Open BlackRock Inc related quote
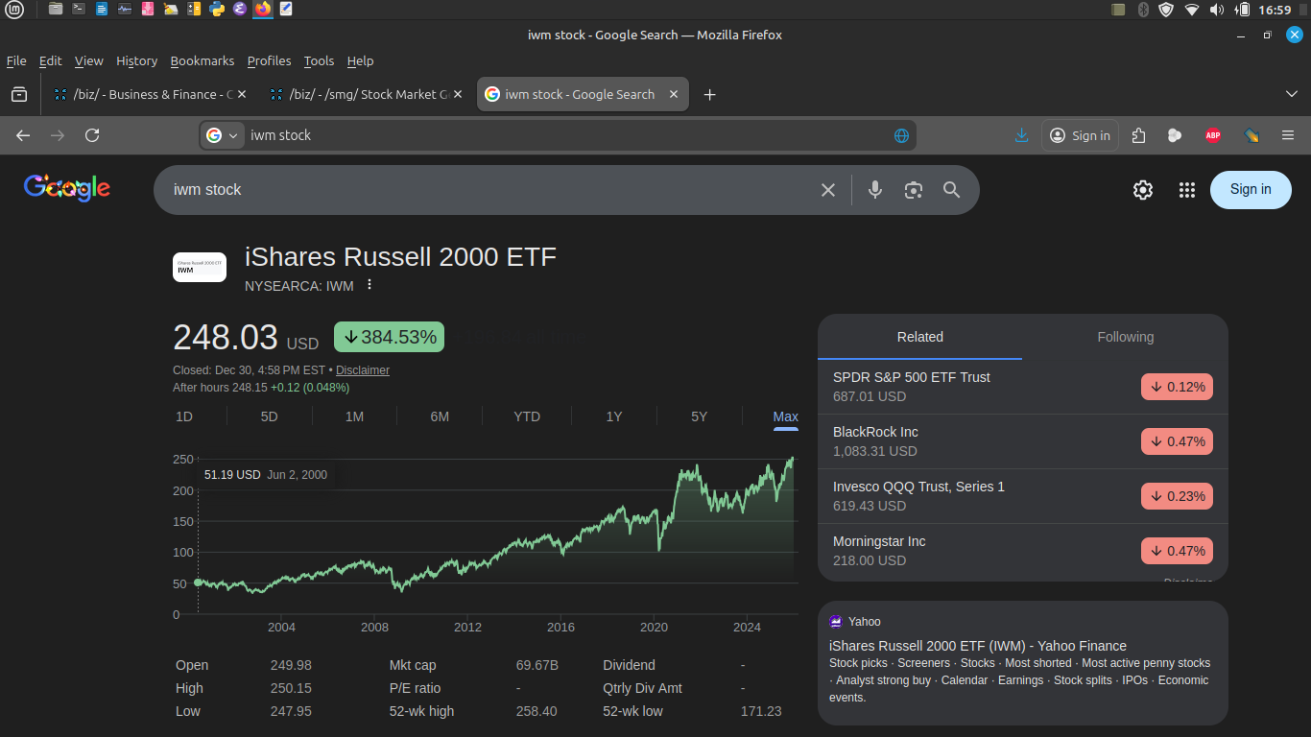The width and height of the screenshot is (1311, 737). (1023, 441)
